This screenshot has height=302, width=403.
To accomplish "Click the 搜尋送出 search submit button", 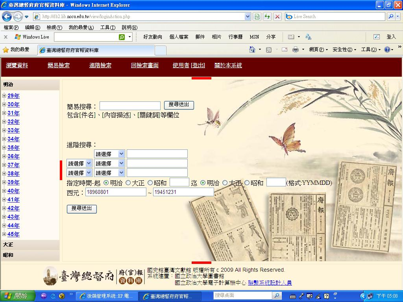I will [x=178, y=105].
